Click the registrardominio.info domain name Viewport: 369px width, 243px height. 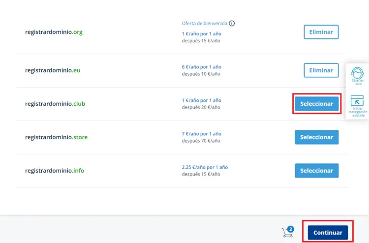point(55,171)
